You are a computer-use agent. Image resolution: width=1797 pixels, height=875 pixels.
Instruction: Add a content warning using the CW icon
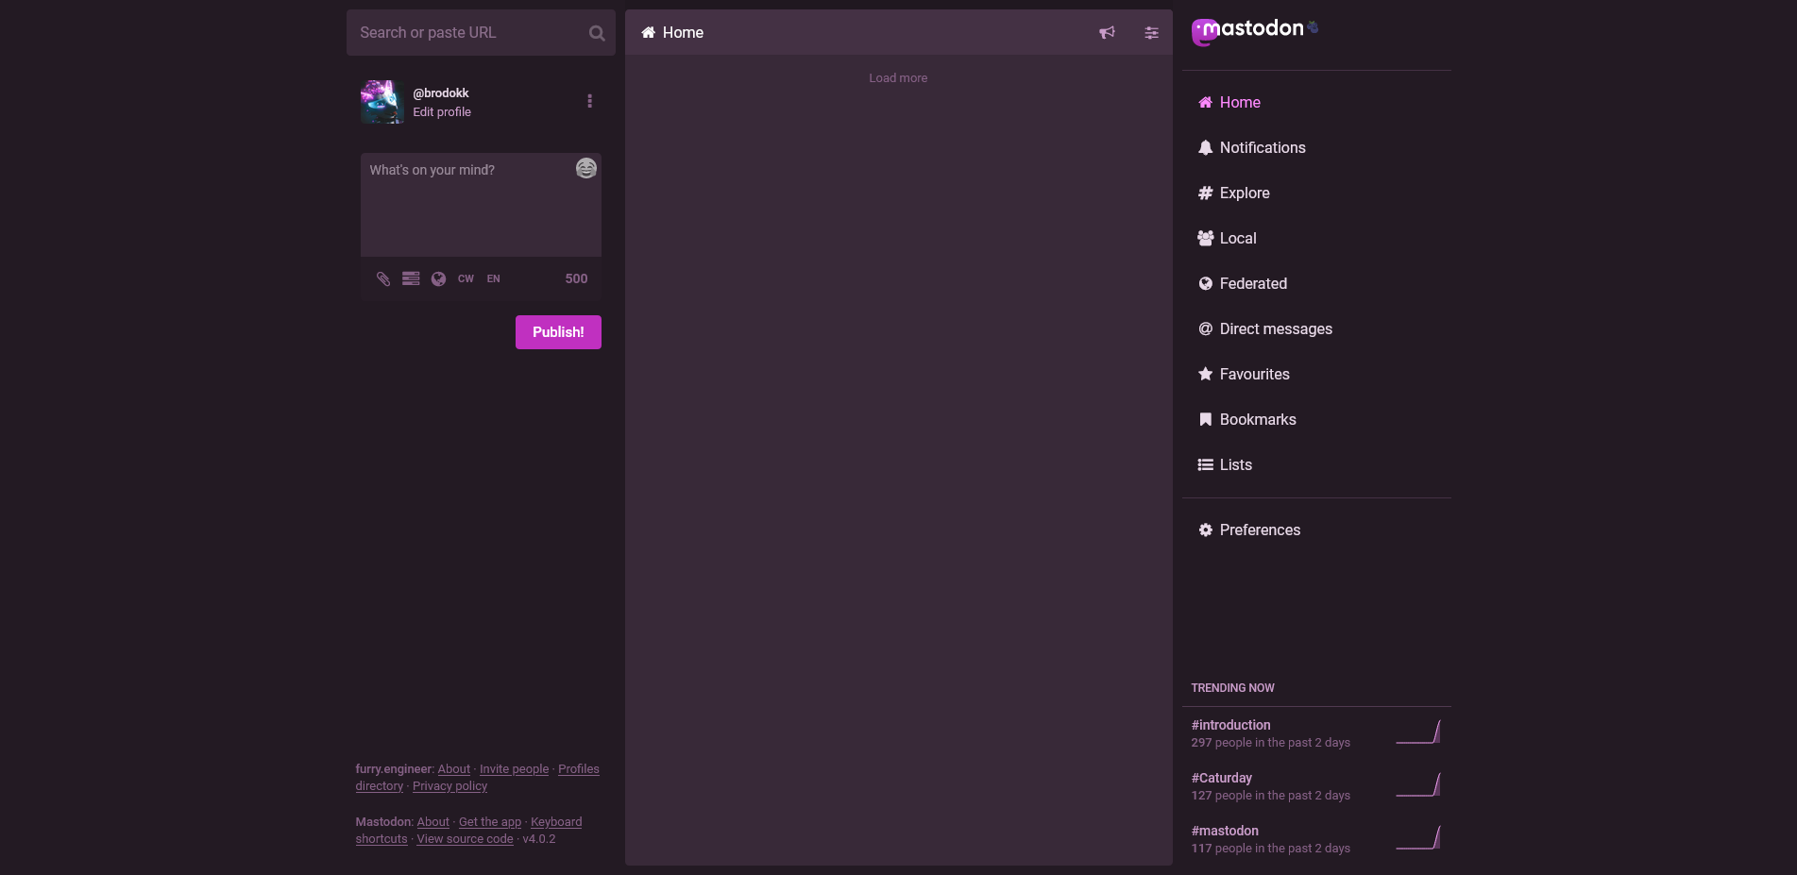click(465, 278)
